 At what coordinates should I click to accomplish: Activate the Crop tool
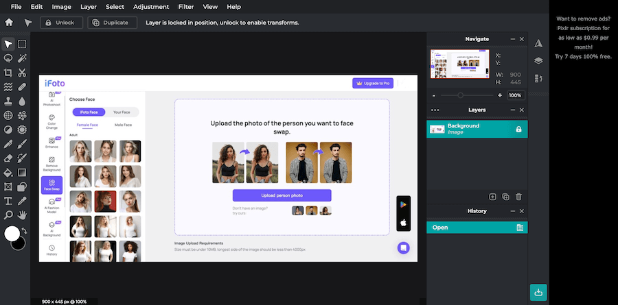(8, 73)
